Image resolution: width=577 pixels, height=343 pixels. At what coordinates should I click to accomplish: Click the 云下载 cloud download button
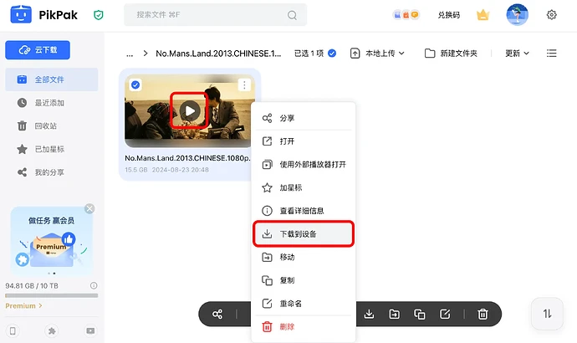click(x=38, y=49)
